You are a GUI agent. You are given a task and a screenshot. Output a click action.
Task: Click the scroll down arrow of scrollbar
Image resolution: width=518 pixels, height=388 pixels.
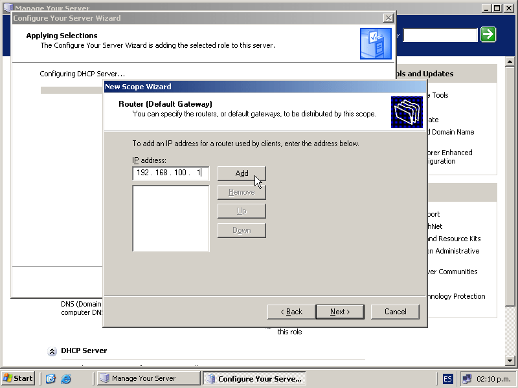pyautogui.click(x=509, y=360)
